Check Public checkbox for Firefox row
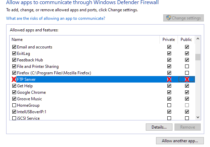Screen dimensions: 210x147 pyautogui.click(x=187, y=73)
